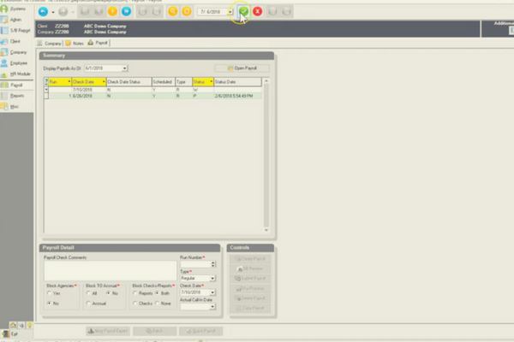Select the 7/10/2018 check date row
Image resolution: width=514 pixels, height=342 pixels.
pos(152,90)
